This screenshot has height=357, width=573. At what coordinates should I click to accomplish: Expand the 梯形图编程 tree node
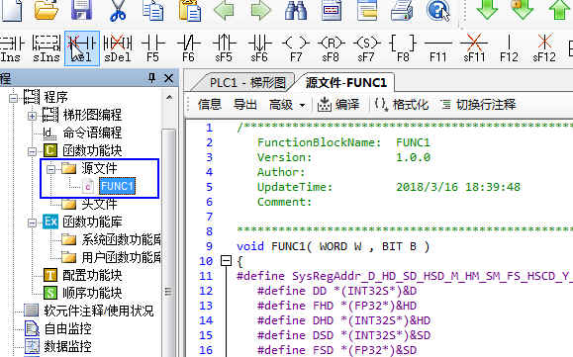[32, 116]
